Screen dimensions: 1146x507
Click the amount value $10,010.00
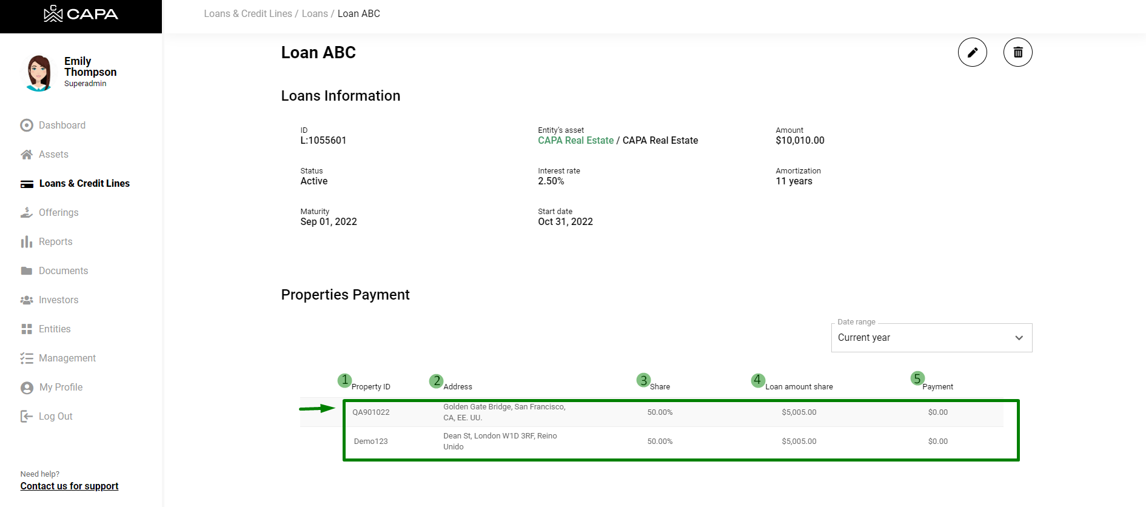800,141
